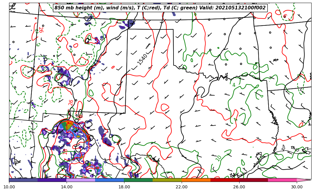Image resolution: width=314 pixels, height=192 pixels.
Task: Choose the green 18–20 colorbar segment
Action: (138, 180)
